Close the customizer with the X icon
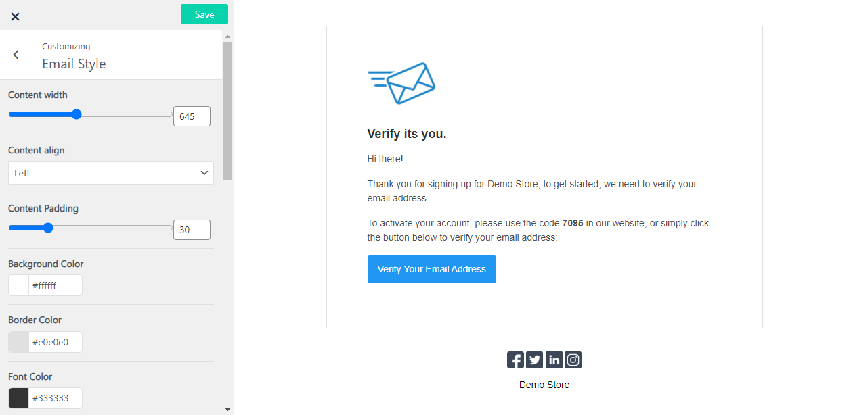Image resolution: width=851 pixels, height=415 pixels. tap(15, 15)
